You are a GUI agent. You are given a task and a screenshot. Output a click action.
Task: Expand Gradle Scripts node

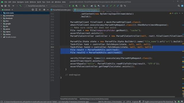point(1,37)
